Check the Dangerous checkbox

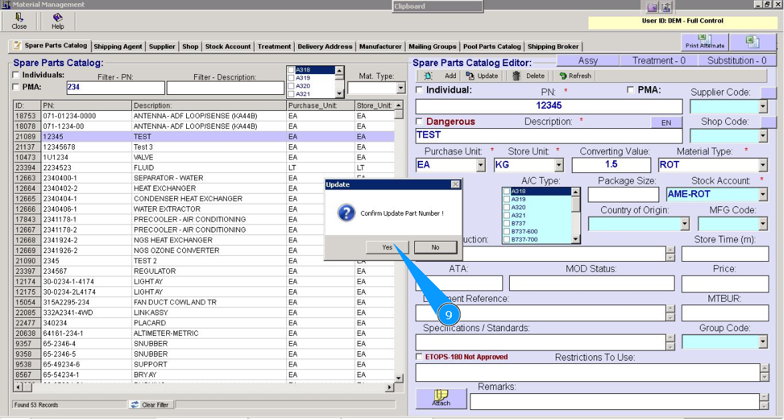click(x=419, y=122)
